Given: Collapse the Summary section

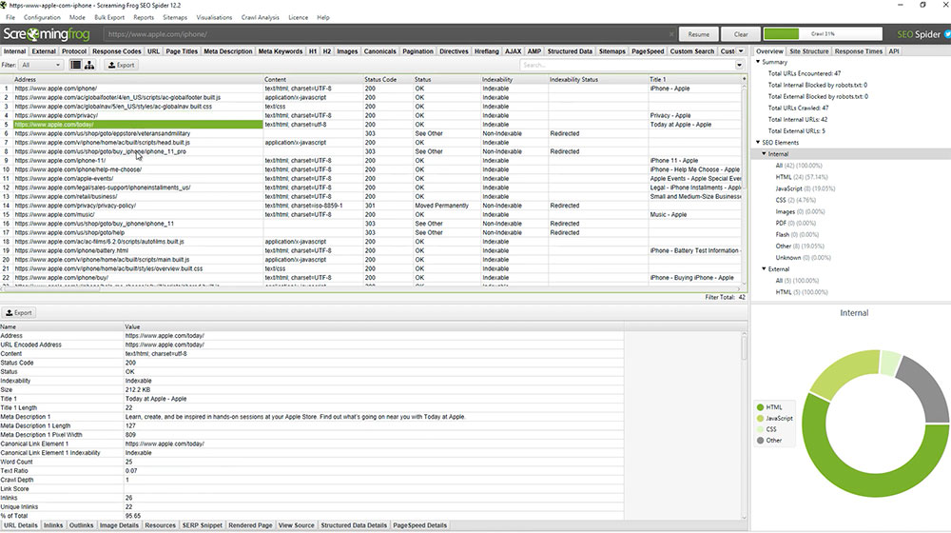Looking at the screenshot, I should (758, 62).
